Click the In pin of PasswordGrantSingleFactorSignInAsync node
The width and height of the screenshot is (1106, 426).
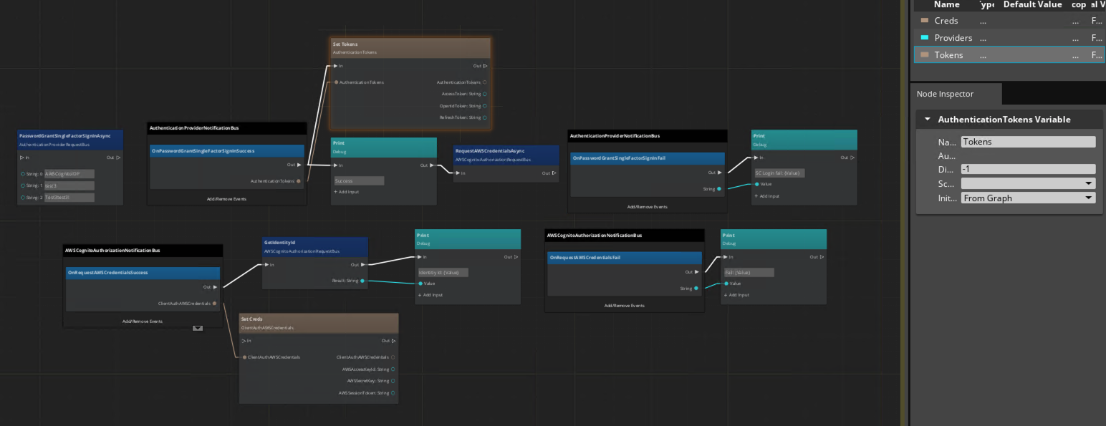point(23,158)
